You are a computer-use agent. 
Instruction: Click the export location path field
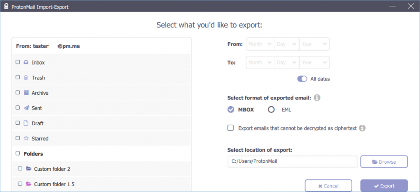[x=292, y=162]
